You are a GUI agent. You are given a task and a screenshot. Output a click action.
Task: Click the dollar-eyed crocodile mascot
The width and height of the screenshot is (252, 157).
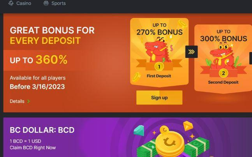pos(222,57)
